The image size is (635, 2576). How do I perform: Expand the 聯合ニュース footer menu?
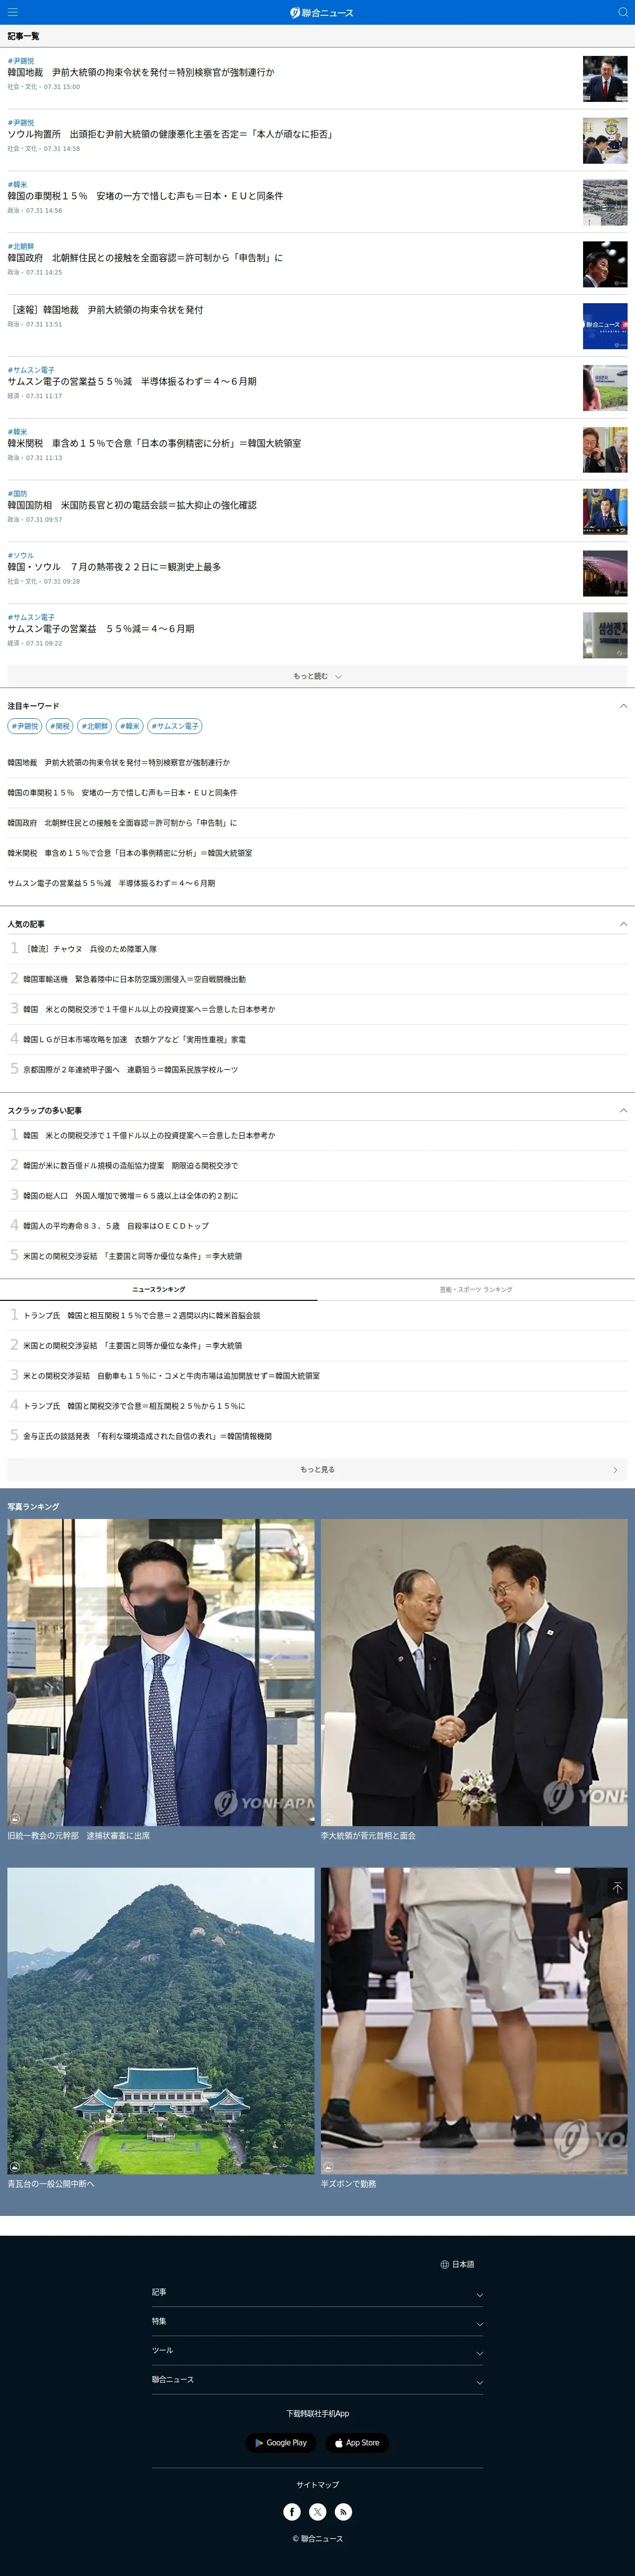tap(317, 2379)
